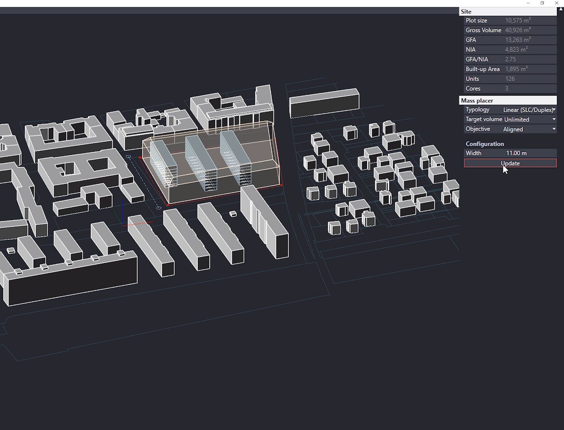Click the Typology label
The height and width of the screenshot is (430, 564).
coord(478,110)
